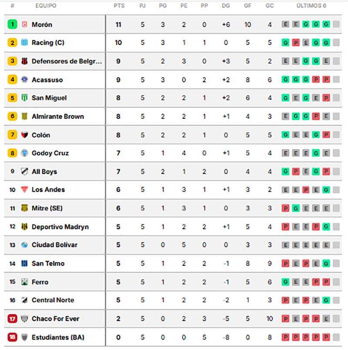Viewport: 348px width, 350px height.
Task: Sort table by PTS column header
Action: pos(118,6)
